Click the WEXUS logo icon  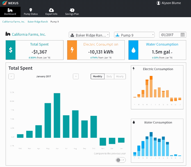click(4, 3)
